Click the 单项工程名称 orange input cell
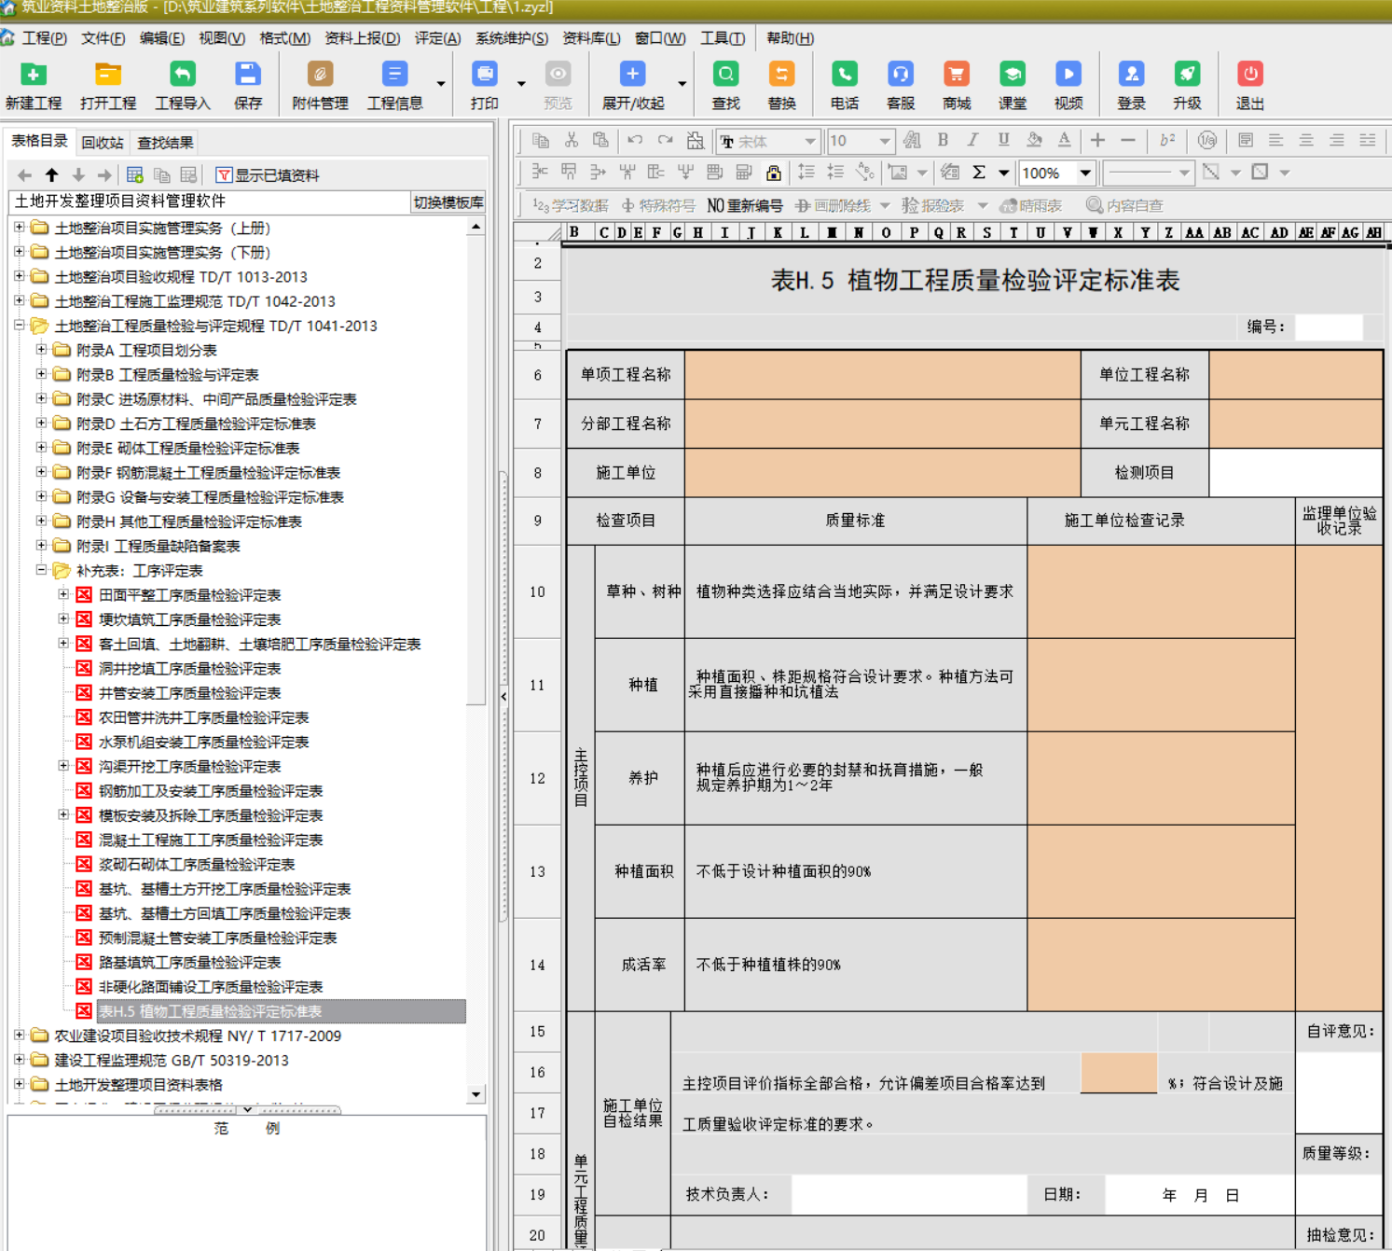 (x=882, y=374)
